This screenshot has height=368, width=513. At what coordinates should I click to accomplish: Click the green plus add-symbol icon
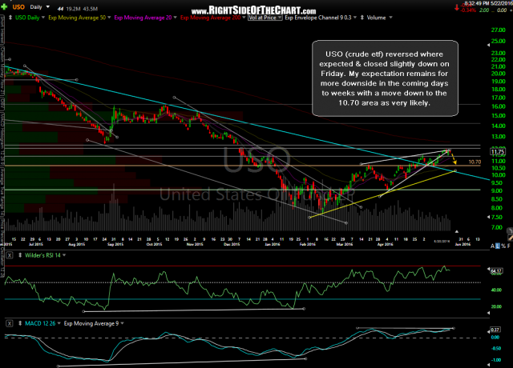4,6
